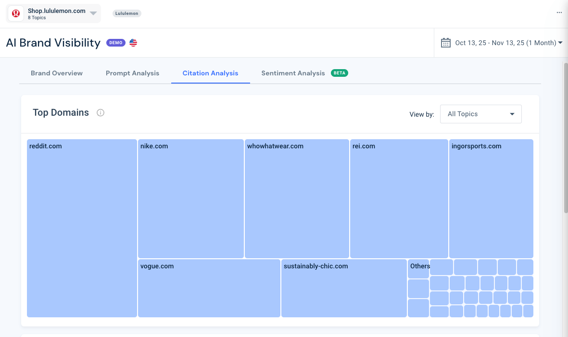Click the Lululemon logo icon
The height and width of the screenshot is (337, 568).
tap(15, 13)
